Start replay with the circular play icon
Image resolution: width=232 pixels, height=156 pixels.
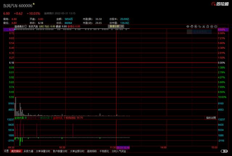(196, 26)
